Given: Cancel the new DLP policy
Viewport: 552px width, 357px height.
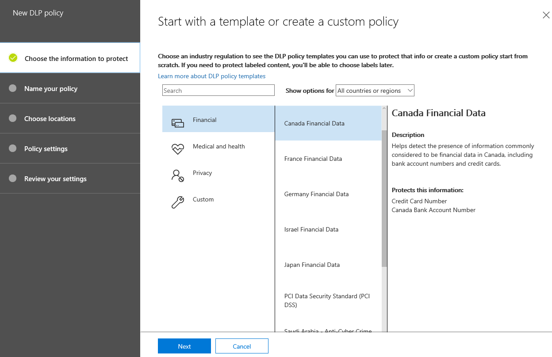Looking at the screenshot, I should (x=241, y=346).
